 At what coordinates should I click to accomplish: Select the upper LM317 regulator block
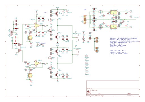pos(114,12)
